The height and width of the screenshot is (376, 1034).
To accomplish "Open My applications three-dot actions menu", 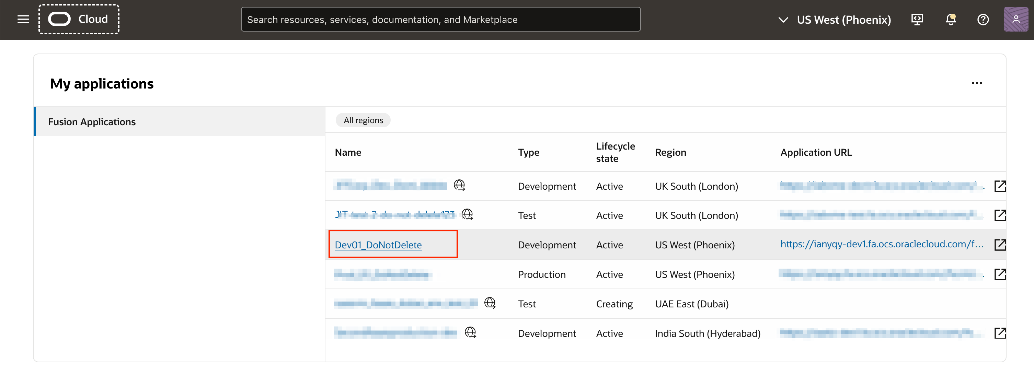I will pyautogui.click(x=977, y=83).
